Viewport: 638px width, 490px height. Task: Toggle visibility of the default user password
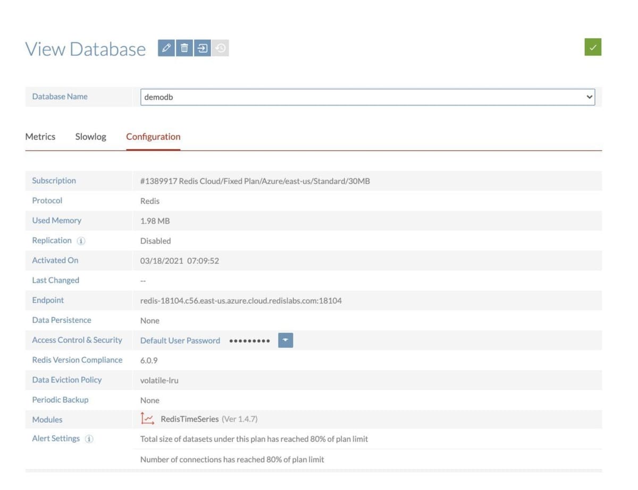(286, 340)
